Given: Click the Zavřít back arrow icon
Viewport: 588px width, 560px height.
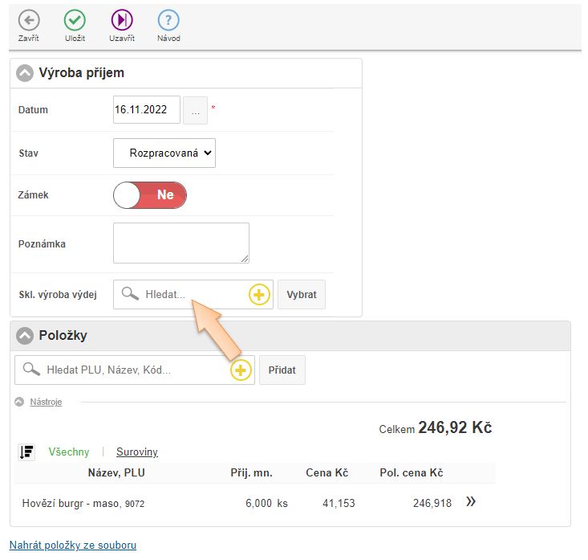Looking at the screenshot, I should click(x=28, y=21).
